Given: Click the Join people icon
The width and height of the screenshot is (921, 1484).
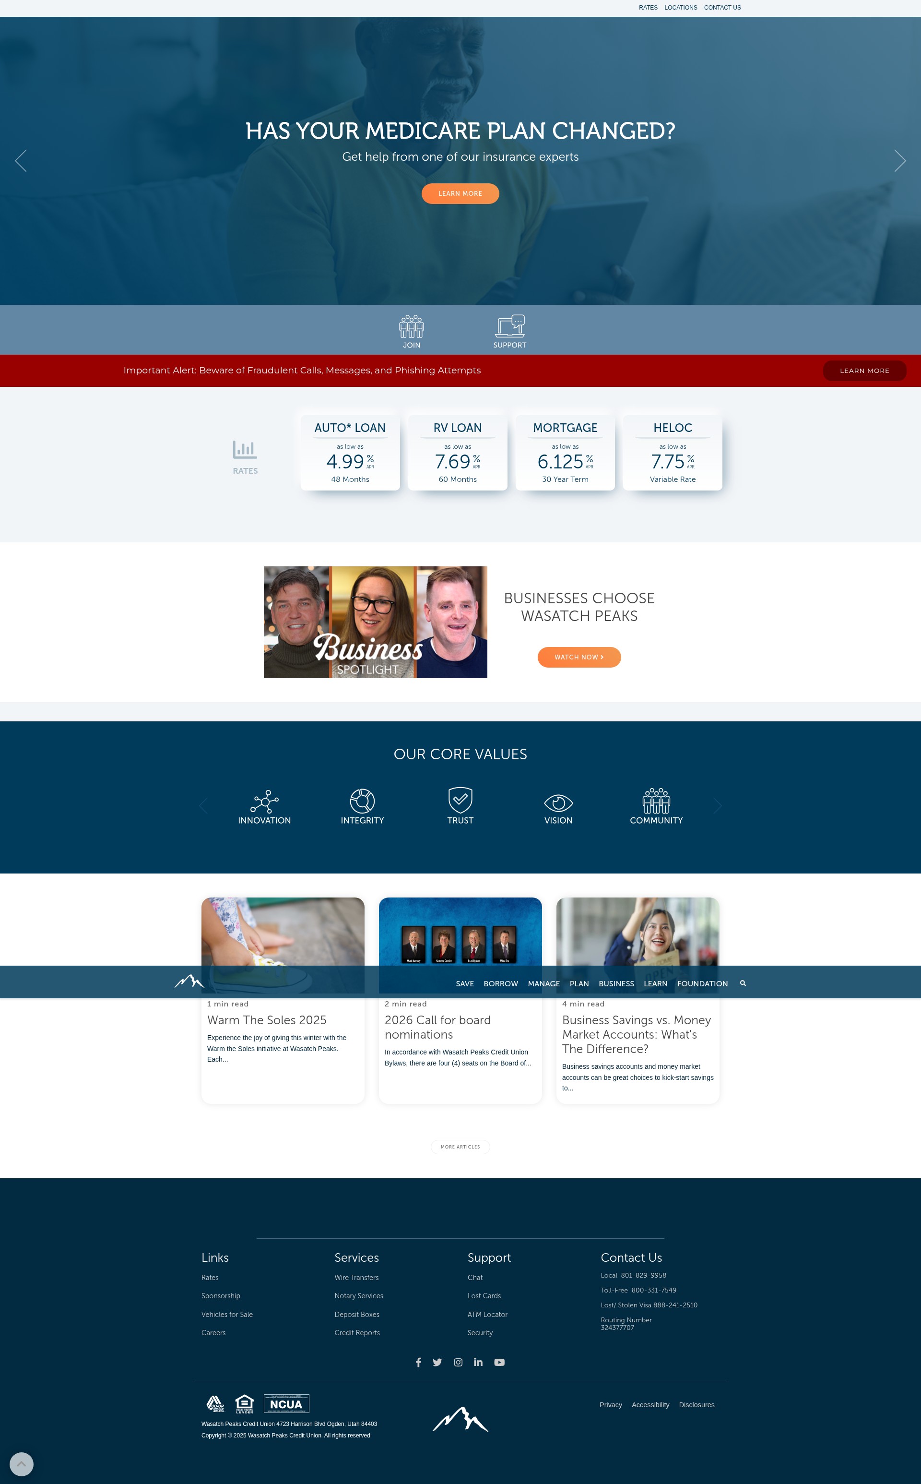Looking at the screenshot, I should 411,326.
